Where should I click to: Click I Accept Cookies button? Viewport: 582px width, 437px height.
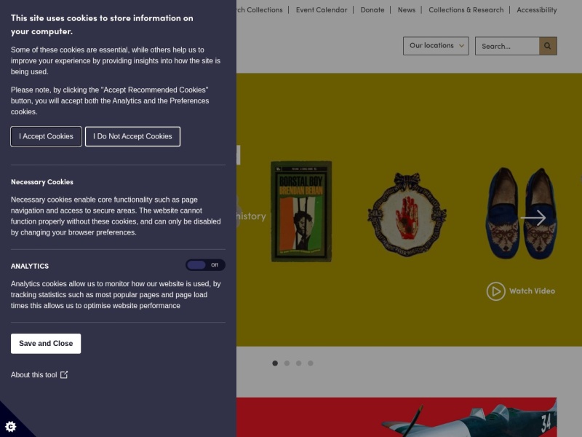tap(46, 136)
